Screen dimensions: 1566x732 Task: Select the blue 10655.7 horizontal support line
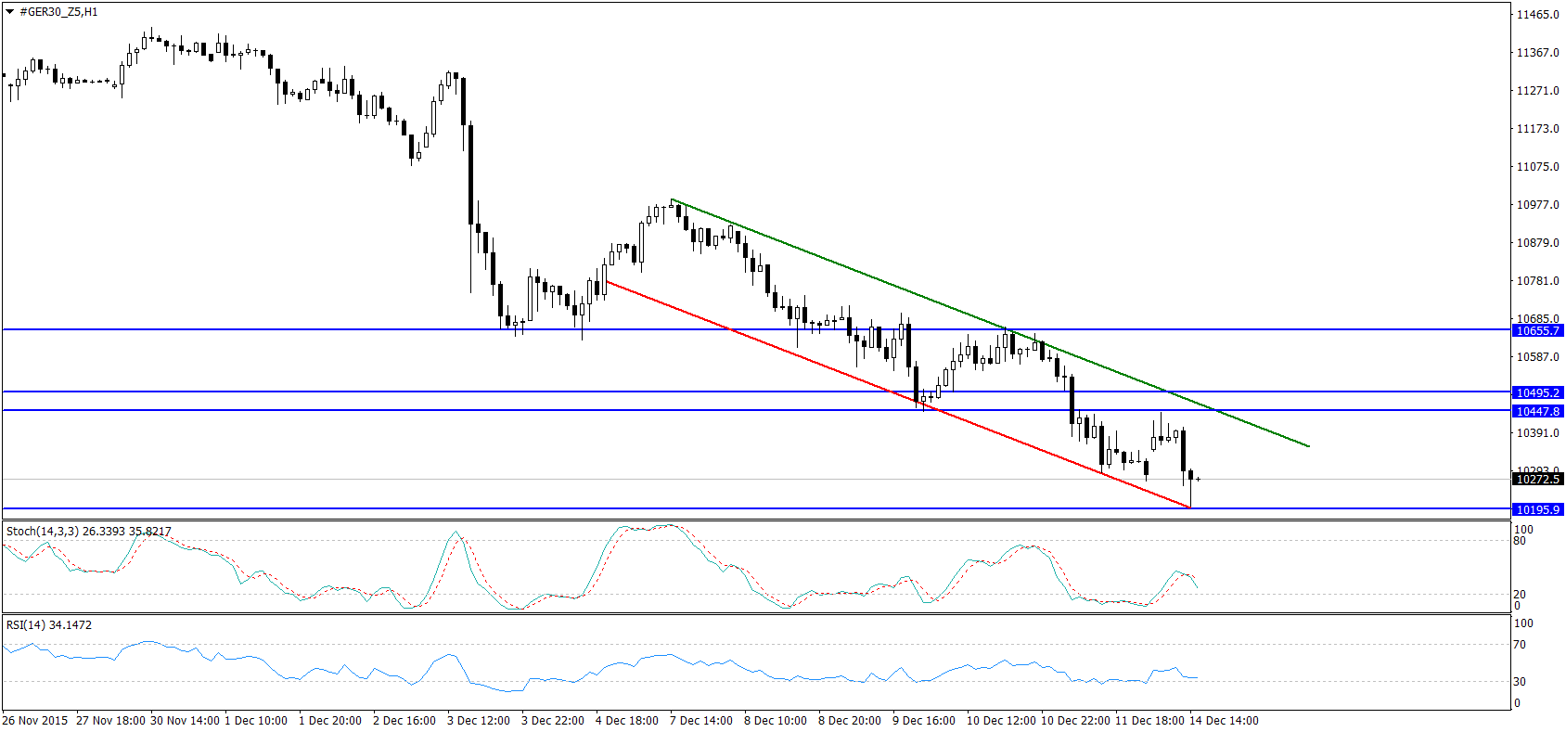pyautogui.click(x=756, y=329)
